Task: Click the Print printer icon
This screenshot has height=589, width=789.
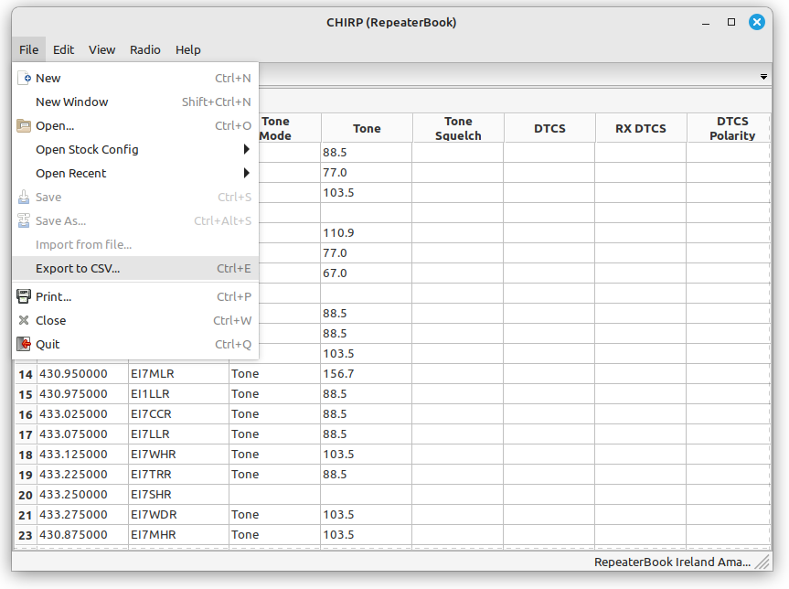Action: 24,296
